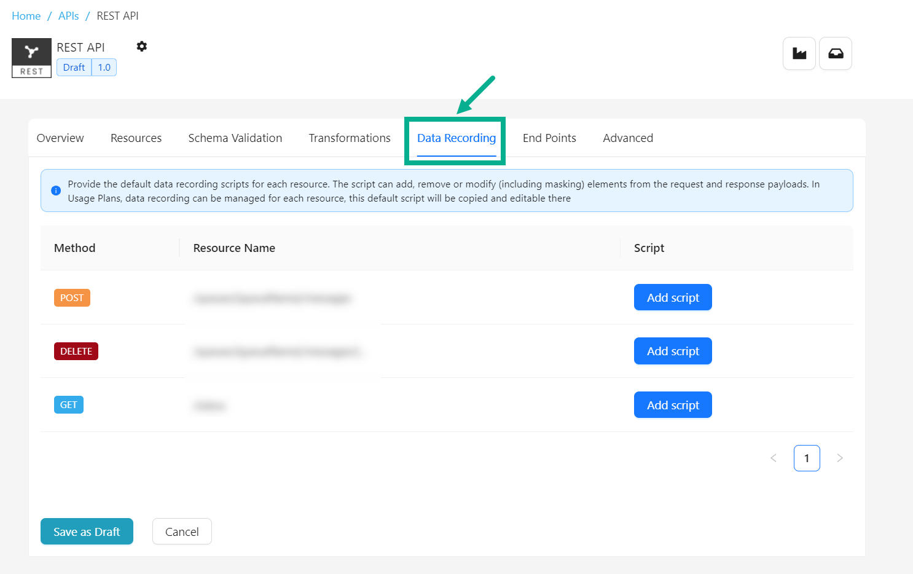Navigate to Home breadcrumb link
The height and width of the screenshot is (574, 913).
26,16
